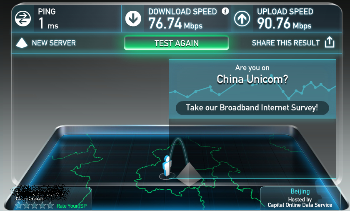This screenshot has width=350, height=211.
Task: Start the test again
Action: tap(176, 43)
